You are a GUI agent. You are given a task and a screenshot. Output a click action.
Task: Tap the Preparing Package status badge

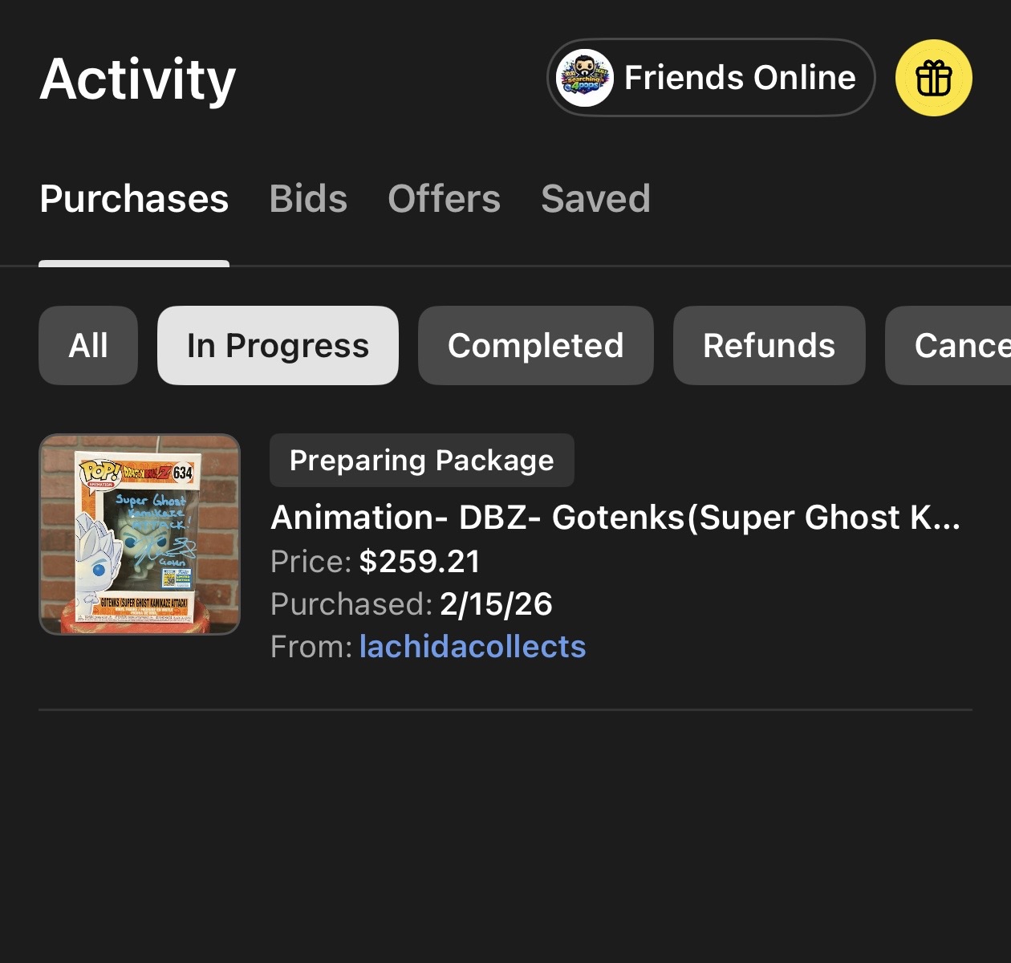421,461
